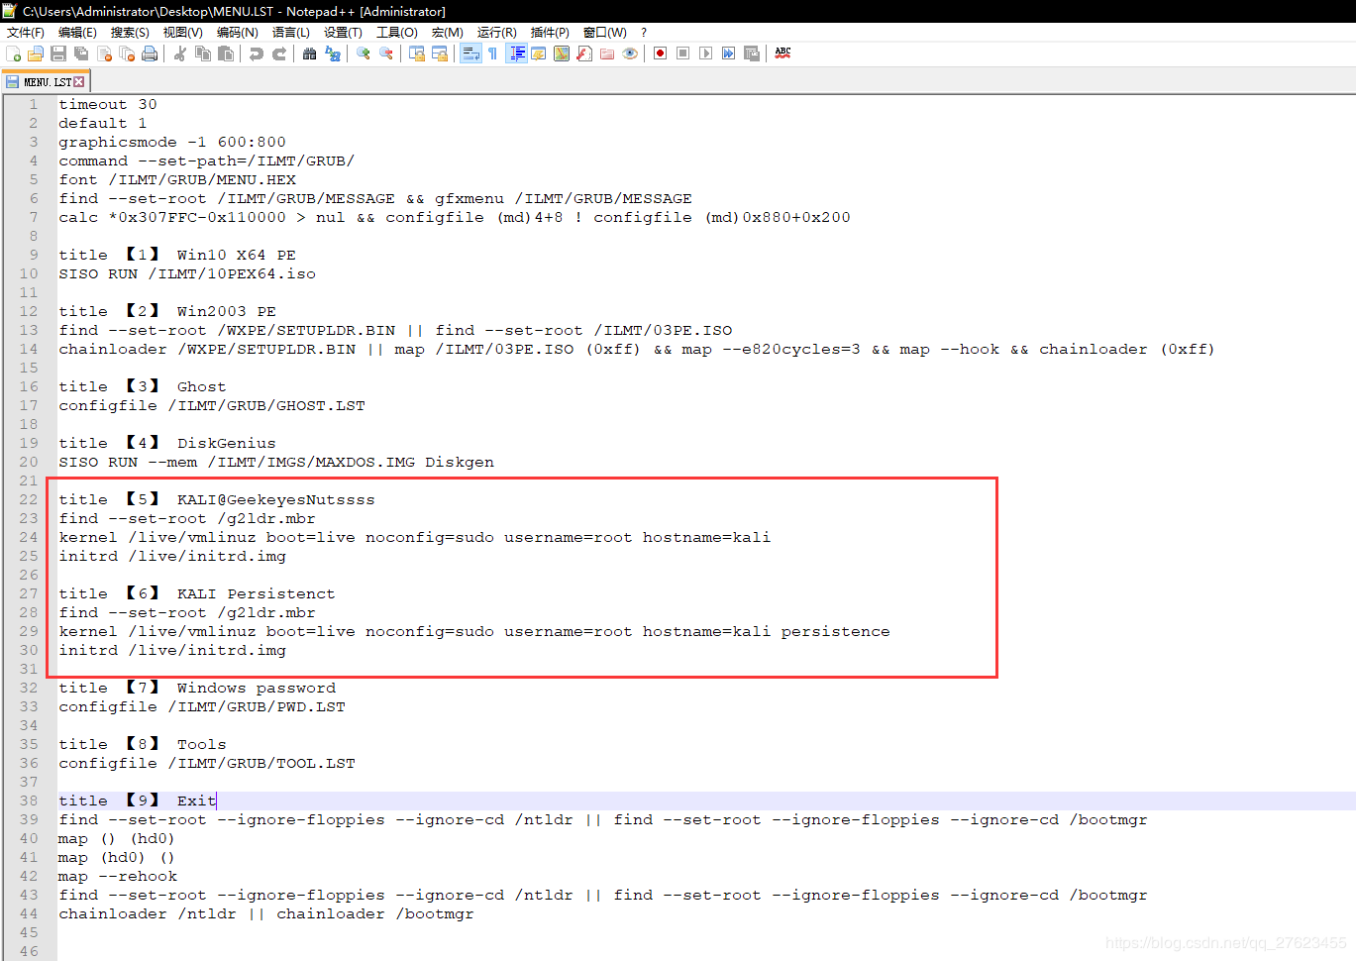This screenshot has width=1356, height=961.
Task: Open the user-defined language dialog icon
Action: click(x=539, y=53)
